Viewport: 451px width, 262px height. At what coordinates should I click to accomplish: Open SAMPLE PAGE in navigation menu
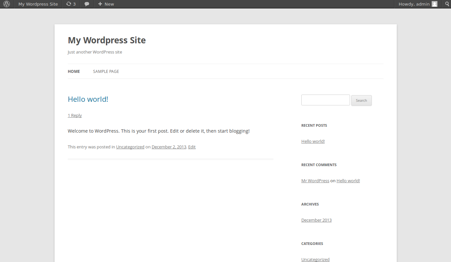point(106,71)
